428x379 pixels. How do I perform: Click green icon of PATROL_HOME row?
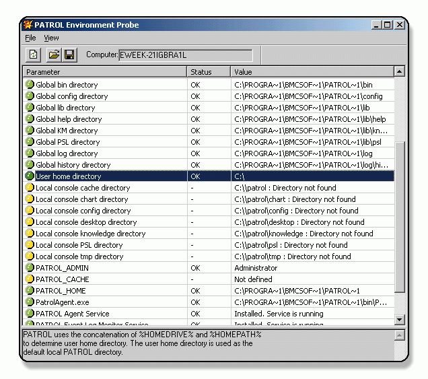29,291
